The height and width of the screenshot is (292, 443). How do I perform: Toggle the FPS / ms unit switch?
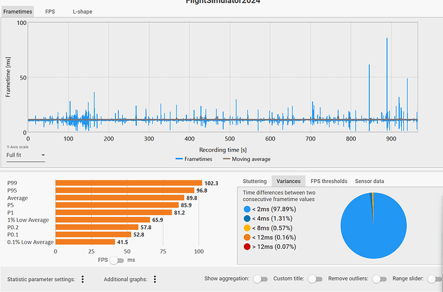click(x=117, y=260)
